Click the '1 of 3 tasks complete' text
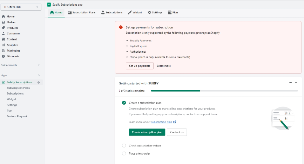Viewport: 304px width, 164px height. tap(131, 91)
